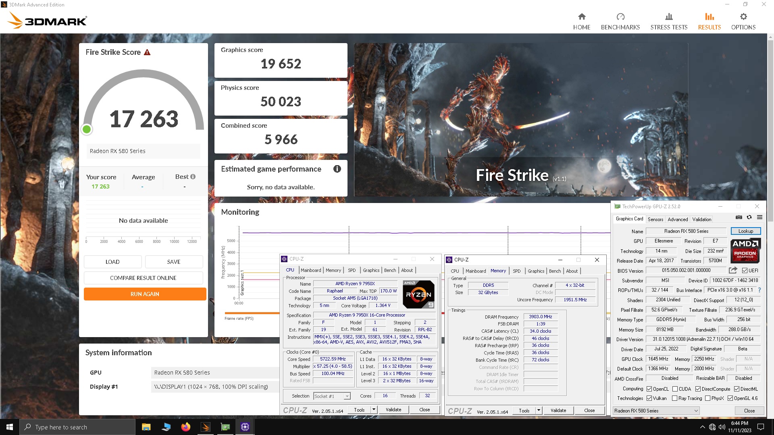This screenshot has width=774, height=435.
Task: Click the BIOS share/export icon in GPU-Z
Action: click(x=733, y=270)
